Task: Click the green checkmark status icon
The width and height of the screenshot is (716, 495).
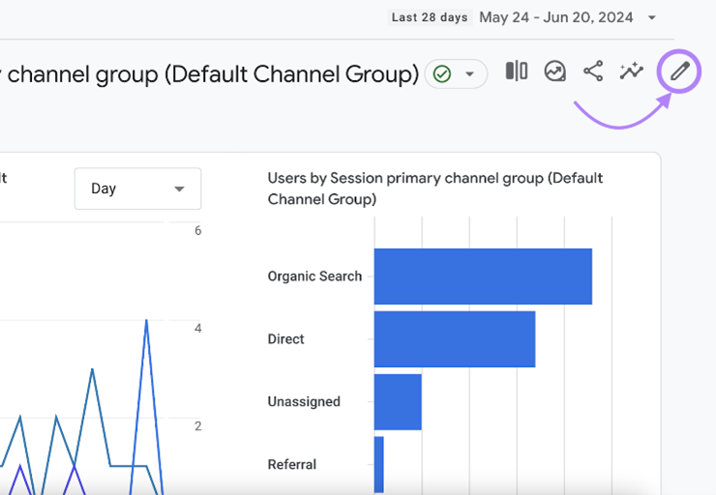Action: tap(442, 74)
